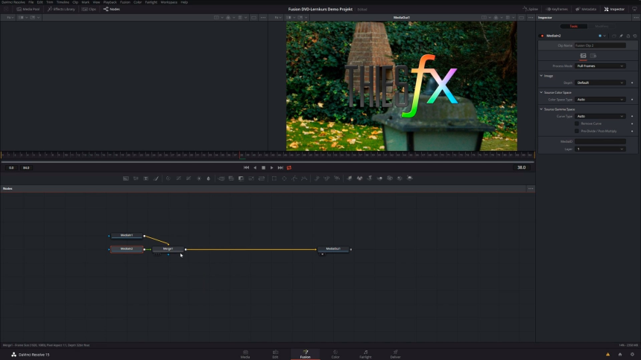641x360 pixels.
Task: Collapse the Source Color Space section
Action: (541, 92)
